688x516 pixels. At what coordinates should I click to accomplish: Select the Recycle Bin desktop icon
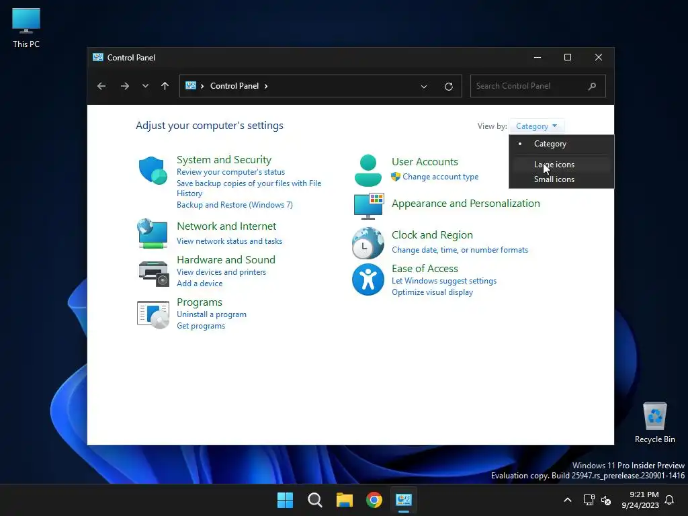[654, 423]
